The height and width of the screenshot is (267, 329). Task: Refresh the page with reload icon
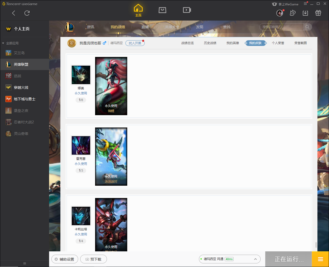tap(27, 13)
